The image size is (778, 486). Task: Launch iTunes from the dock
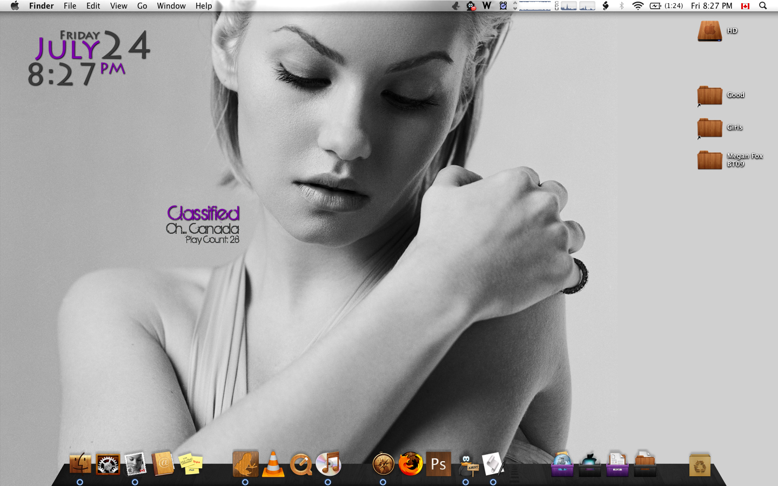pyautogui.click(x=328, y=464)
